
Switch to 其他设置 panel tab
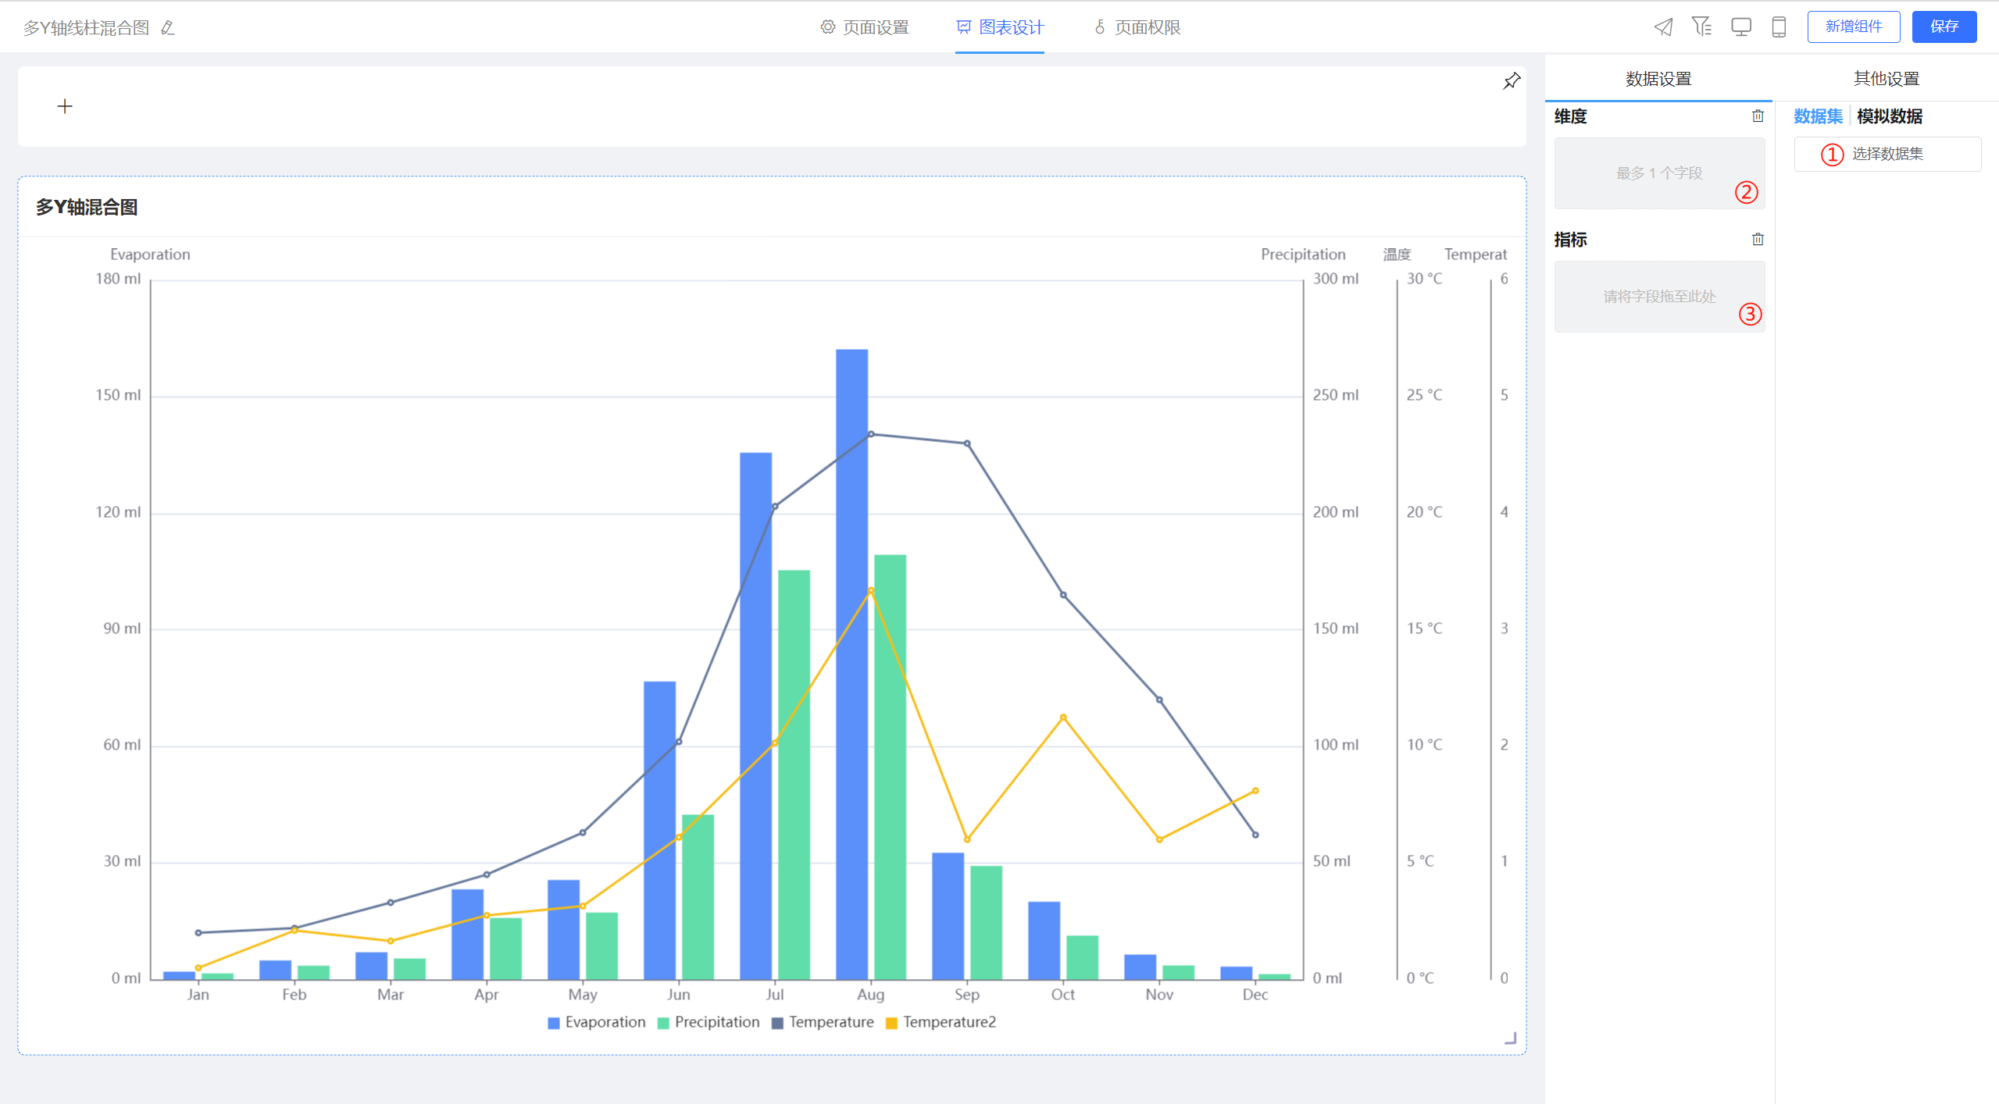tap(1886, 78)
